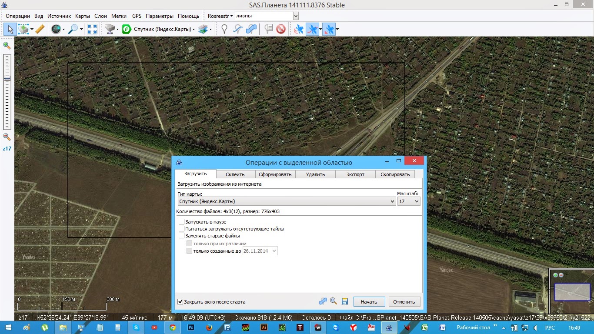
Task: Activate the ruler distance measurement tool
Action: point(40,29)
